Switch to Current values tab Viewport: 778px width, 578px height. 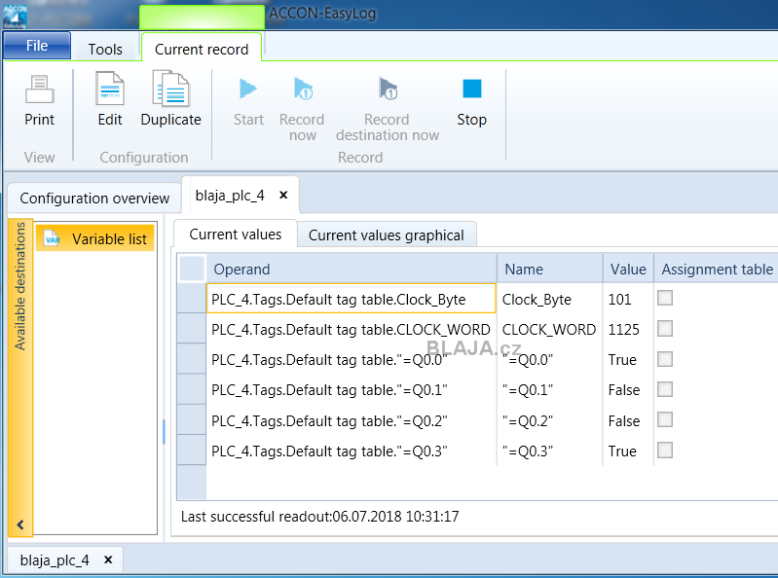tap(236, 234)
